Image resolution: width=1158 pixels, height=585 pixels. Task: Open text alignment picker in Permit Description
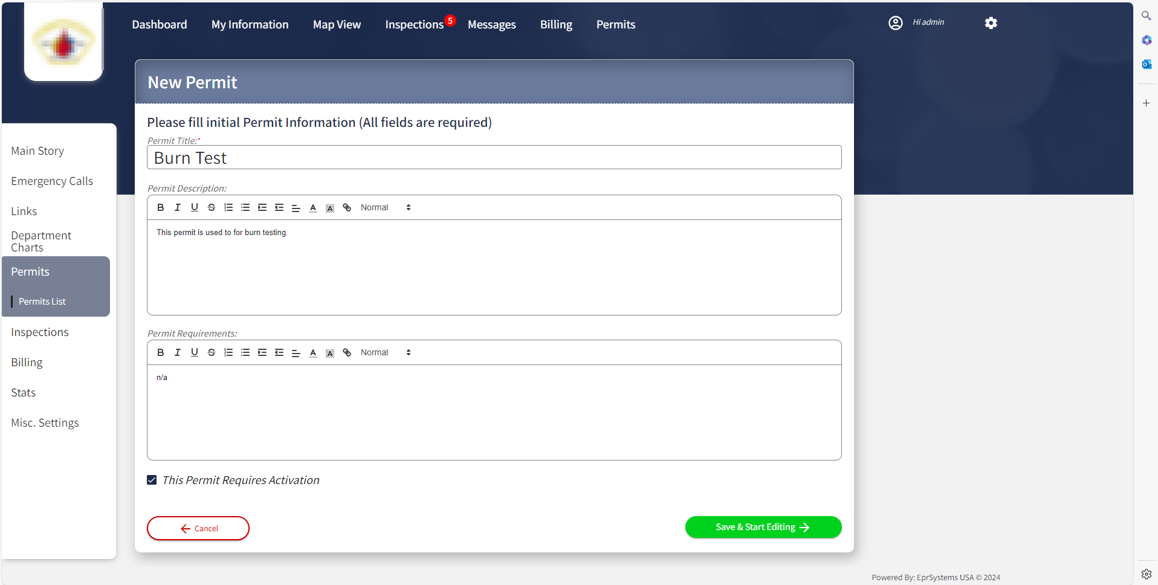(x=296, y=207)
